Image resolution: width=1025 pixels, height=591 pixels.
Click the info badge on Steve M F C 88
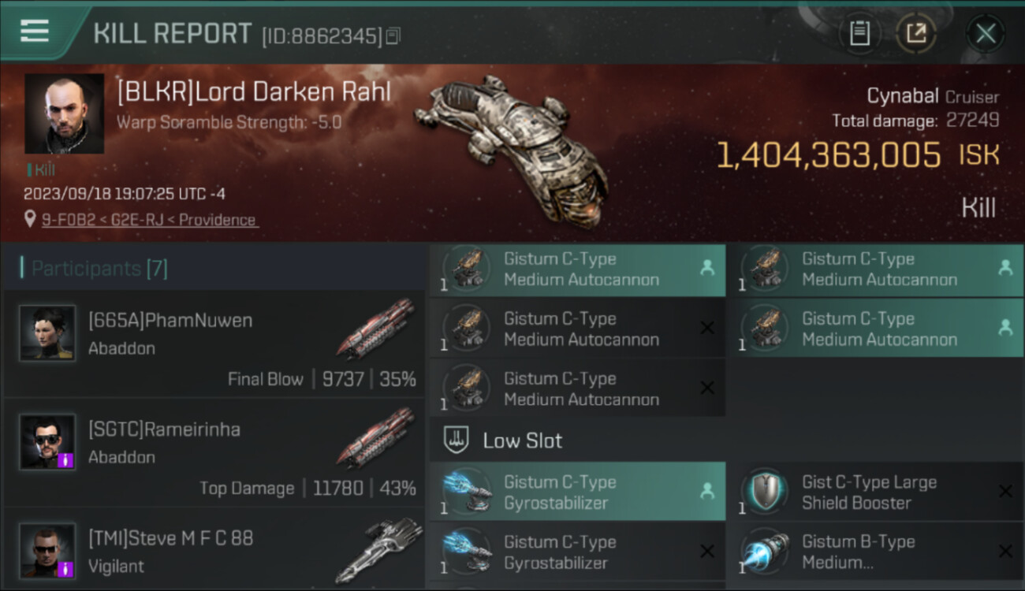pos(67,568)
